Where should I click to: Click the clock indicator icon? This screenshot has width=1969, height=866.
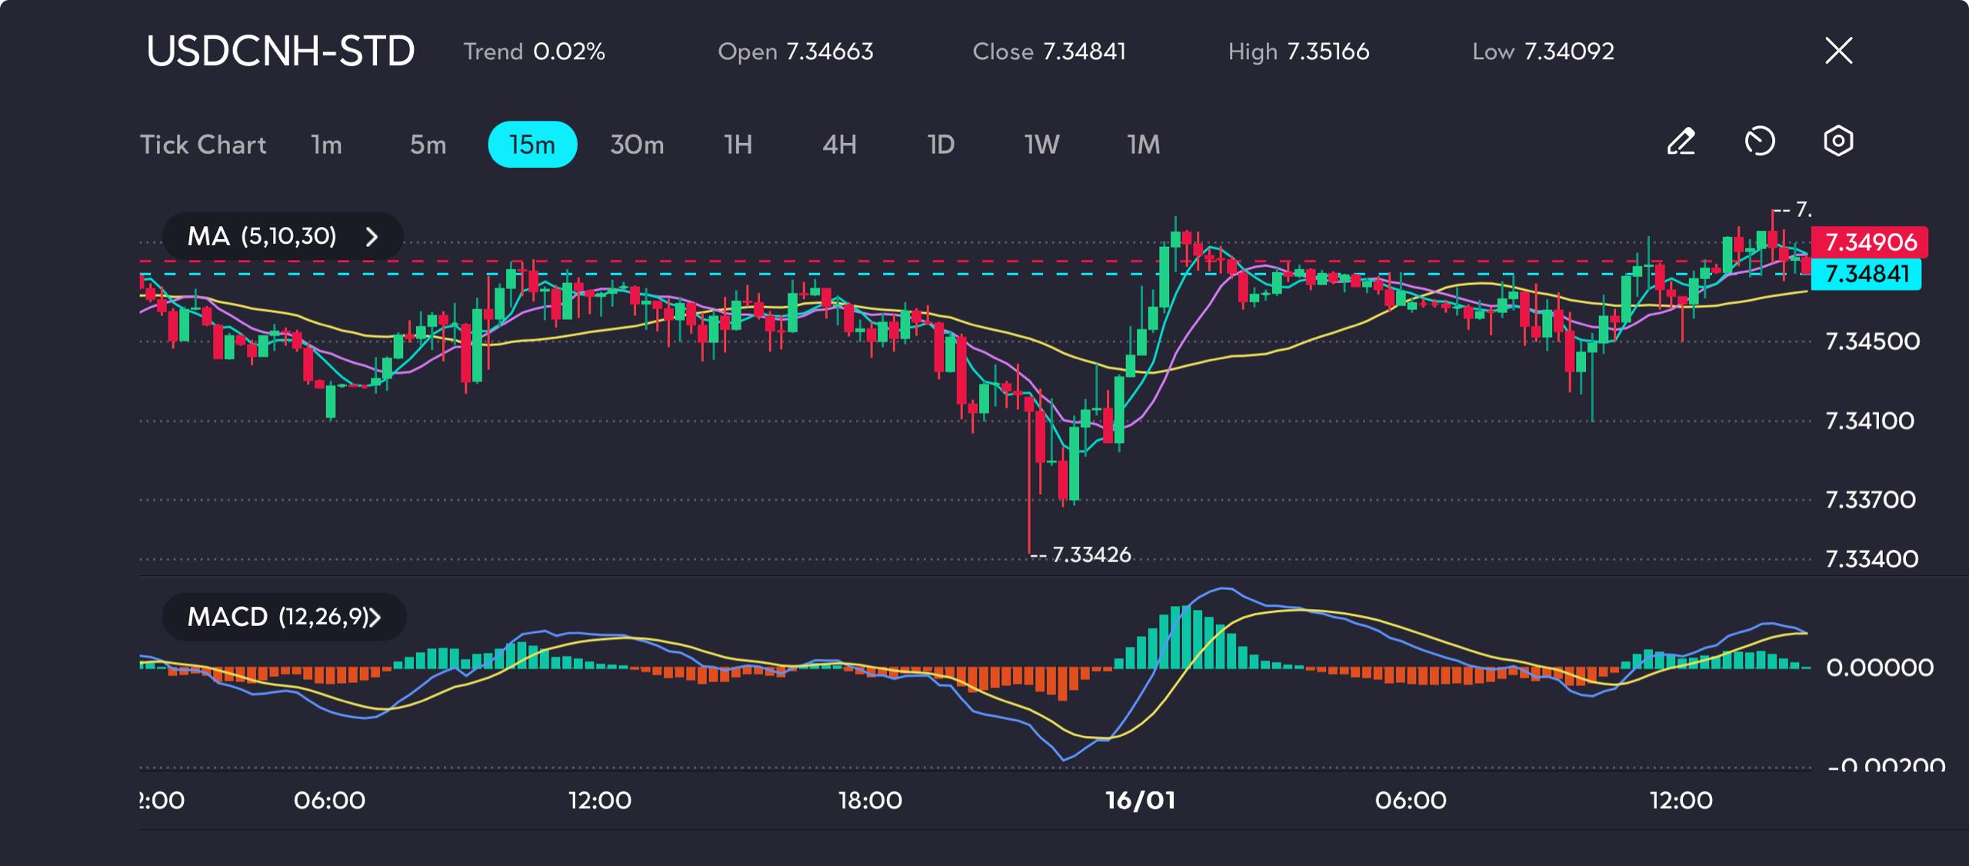pos(1760,142)
